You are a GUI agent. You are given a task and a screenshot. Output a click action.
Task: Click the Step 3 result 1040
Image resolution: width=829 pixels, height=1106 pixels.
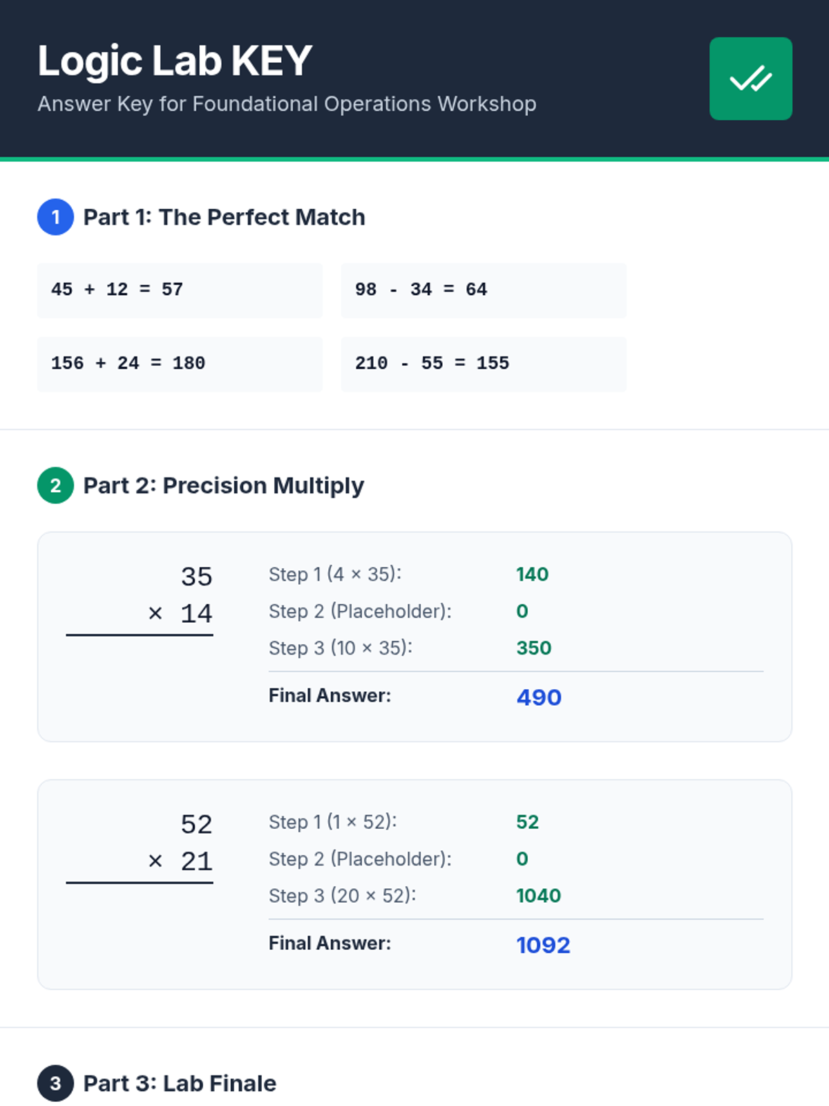pos(538,896)
